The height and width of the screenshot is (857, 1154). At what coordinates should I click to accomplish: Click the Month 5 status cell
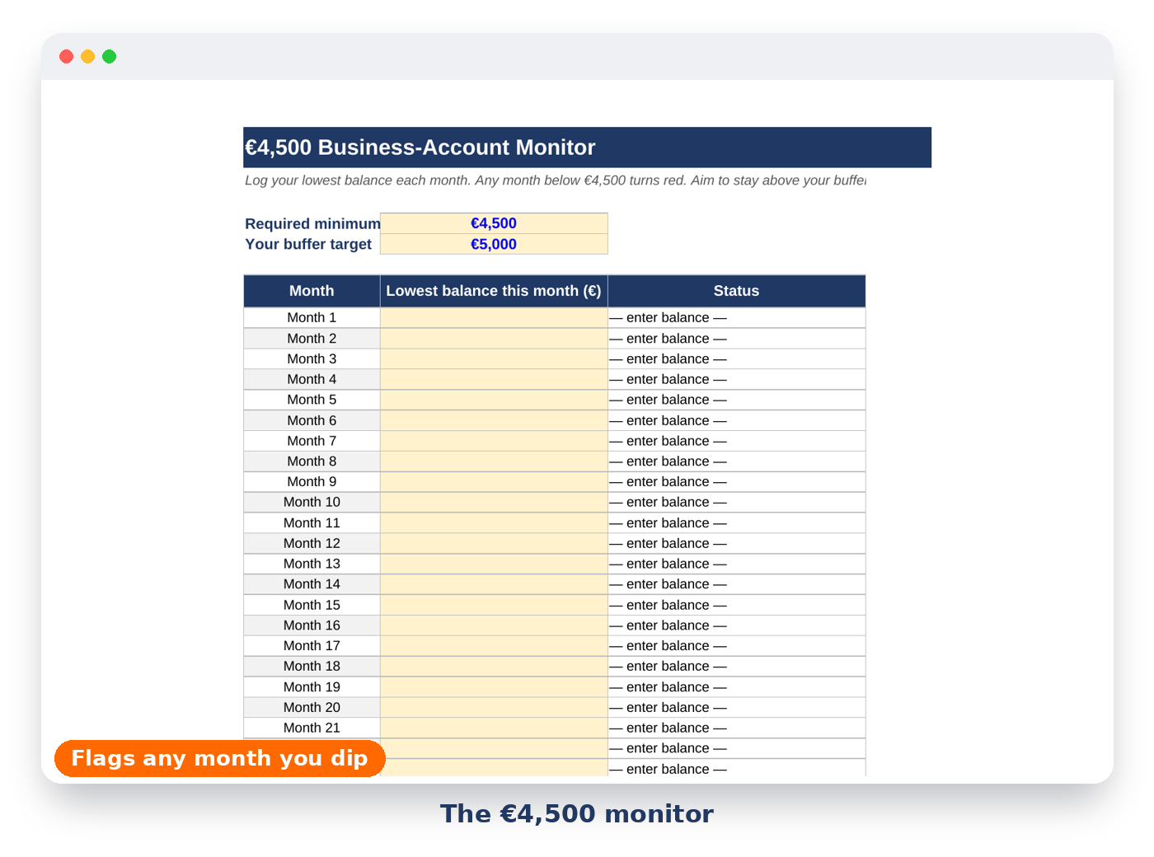click(x=736, y=400)
